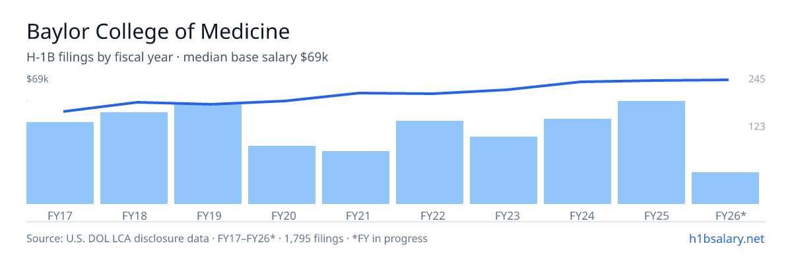Image resolution: width=792 pixels, height=264 pixels.
Task: Click the FY26* axis label
Action: click(731, 215)
